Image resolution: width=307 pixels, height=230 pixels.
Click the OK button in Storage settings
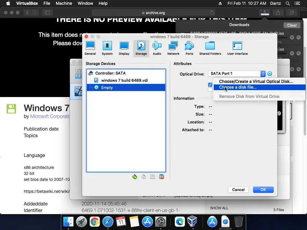click(263, 190)
